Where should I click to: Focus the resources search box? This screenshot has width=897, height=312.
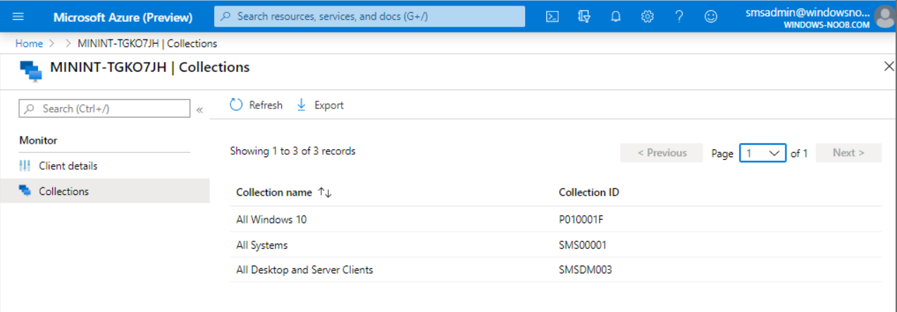[369, 16]
